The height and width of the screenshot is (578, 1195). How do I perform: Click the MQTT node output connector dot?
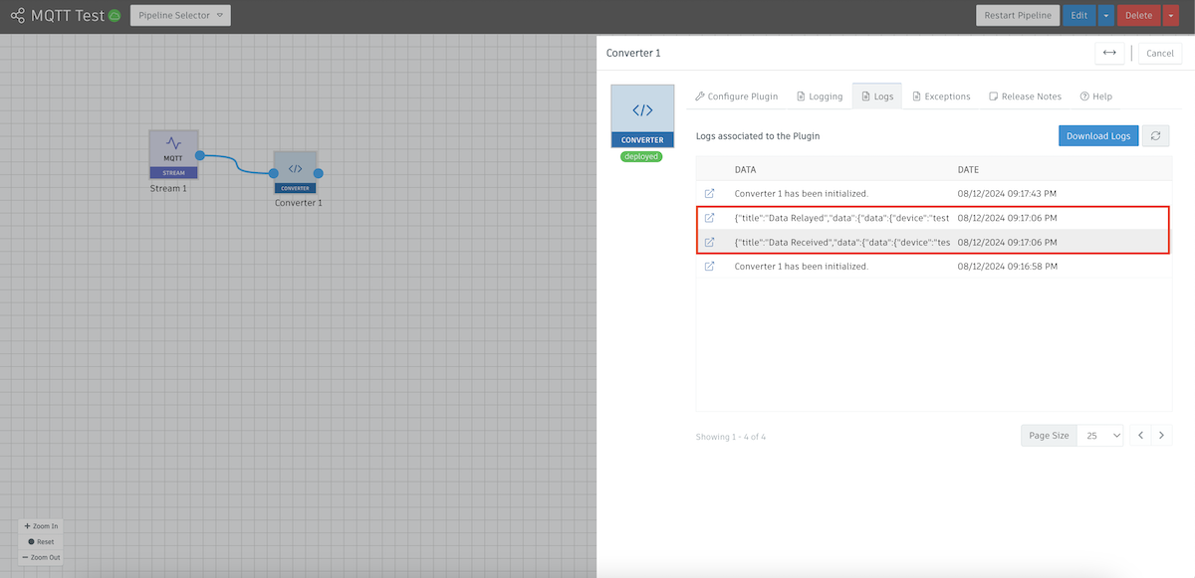pyautogui.click(x=200, y=155)
